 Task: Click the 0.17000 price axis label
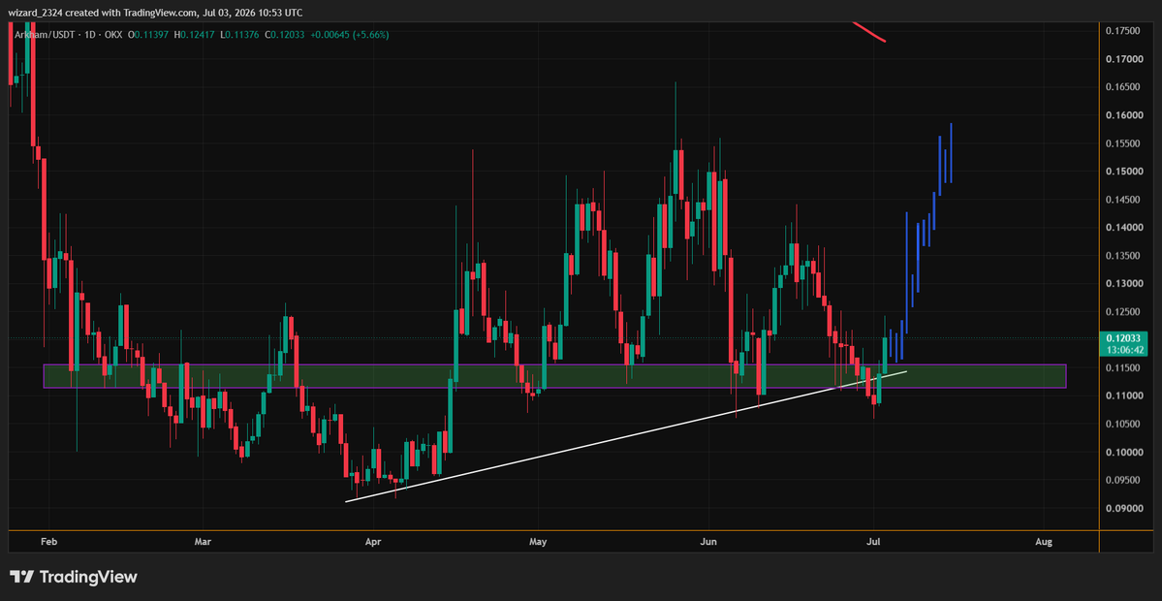pyautogui.click(x=1122, y=59)
